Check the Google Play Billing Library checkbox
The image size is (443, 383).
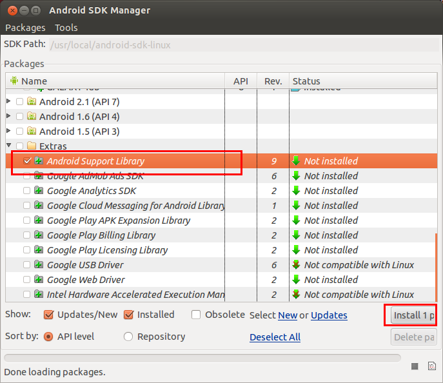[27, 235]
